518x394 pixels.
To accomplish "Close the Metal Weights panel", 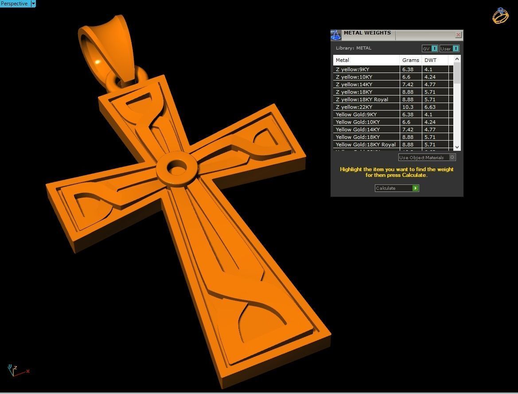I will tap(458, 34).
